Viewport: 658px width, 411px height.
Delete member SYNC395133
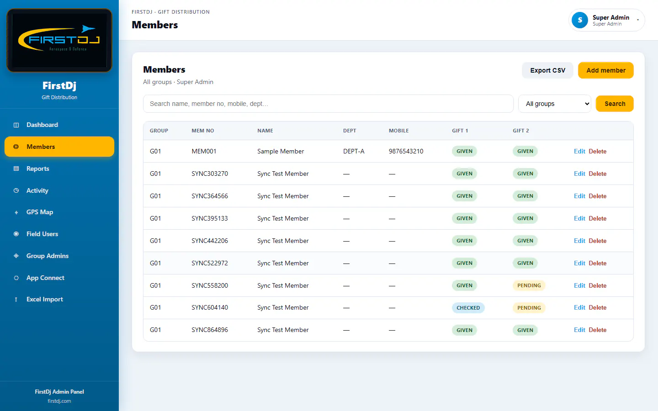[598, 218]
